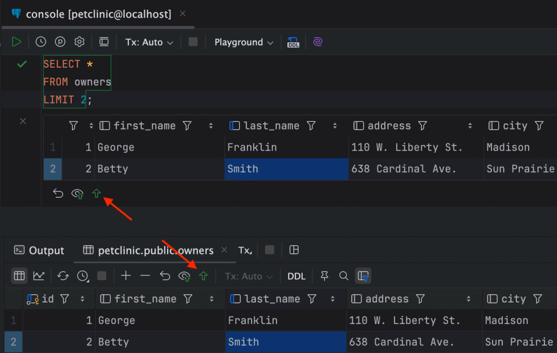The image size is (557, 353).
Task: Click the Tx icon next to owners tab
Action: point(245,250)
